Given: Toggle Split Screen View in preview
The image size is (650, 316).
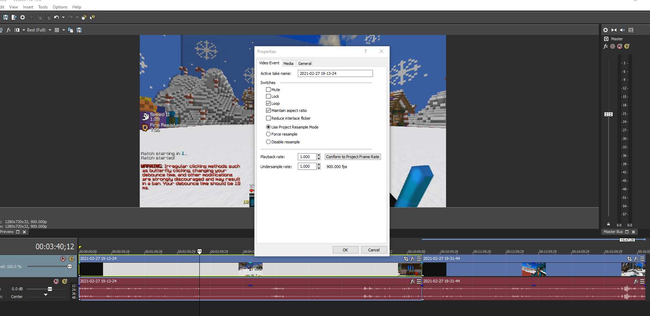Looking at the screenshot, I should [17, 30].
